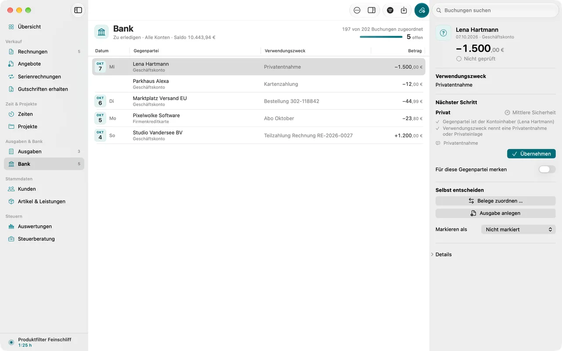Click the Artikel & Leistungen cube icon
The width and height of the screenshot is (562, 351).
tap(11, 201)
